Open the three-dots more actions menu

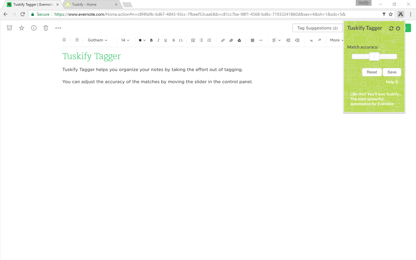(58, 28)
